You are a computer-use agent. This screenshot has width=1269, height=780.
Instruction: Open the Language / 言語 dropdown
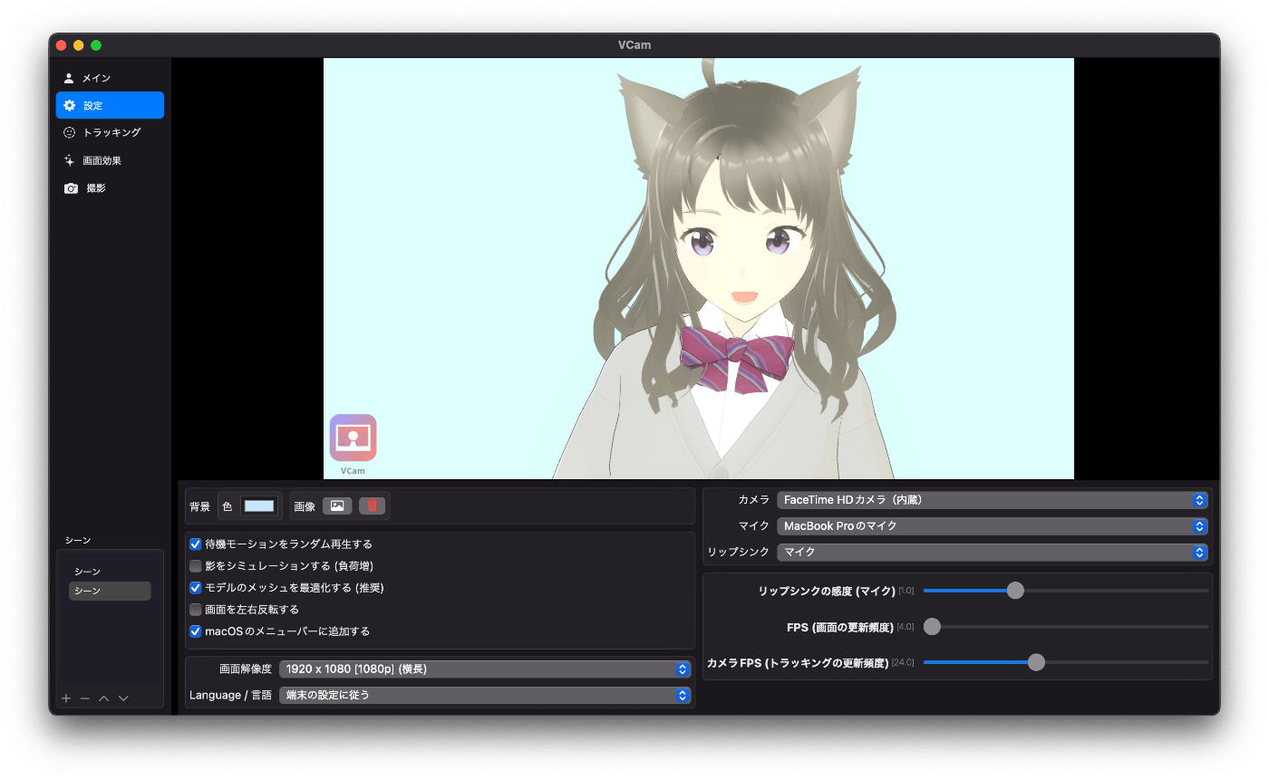485,696
